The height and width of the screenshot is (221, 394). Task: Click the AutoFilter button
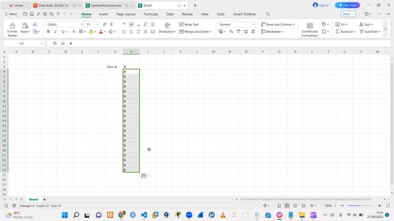(x=370, y=31)
